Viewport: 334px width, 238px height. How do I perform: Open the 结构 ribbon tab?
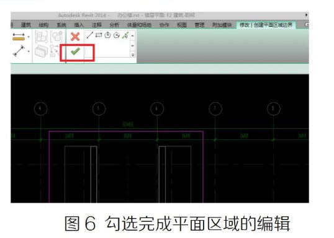coord(43,25)
